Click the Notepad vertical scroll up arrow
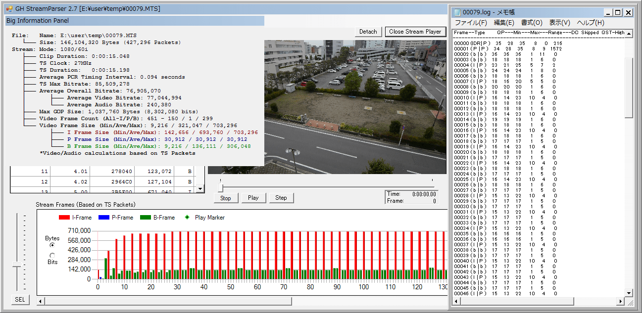 tap(629, 34)
